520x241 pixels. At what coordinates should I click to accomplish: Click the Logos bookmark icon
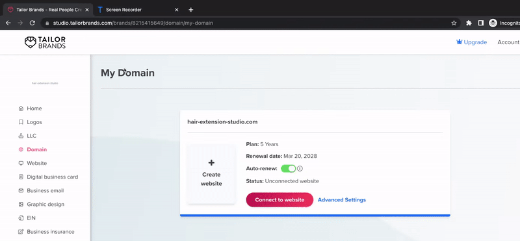tap(21, 122)
